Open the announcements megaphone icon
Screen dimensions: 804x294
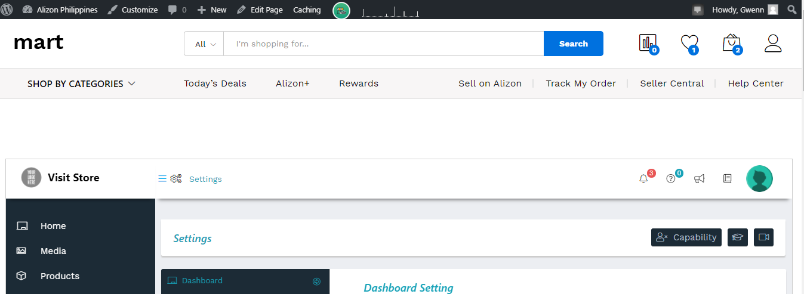click(x=700, y=178)
